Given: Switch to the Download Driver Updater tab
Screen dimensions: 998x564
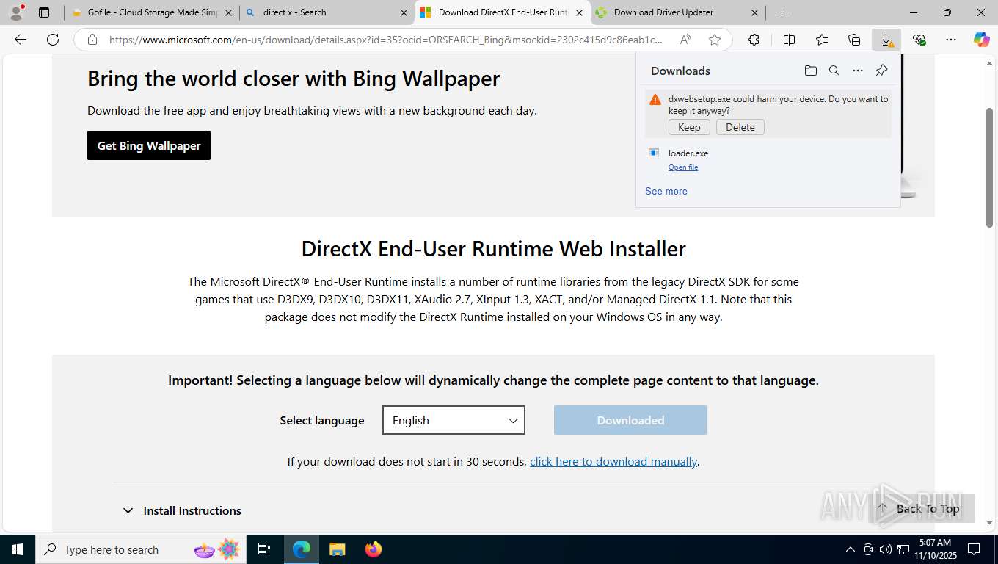Looking at the screenshot, I should [678, 12].
